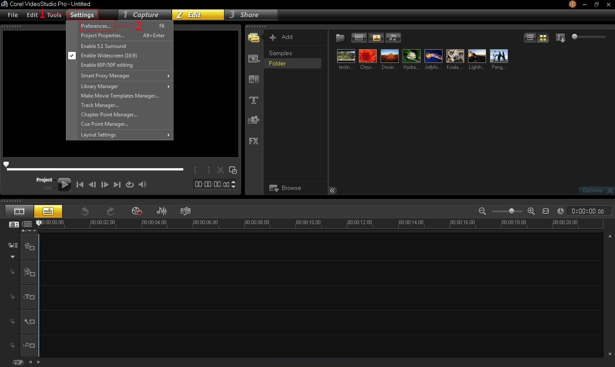Toggle repeat playback
This screenshot has width=615, height=367.
click(130, 184)
